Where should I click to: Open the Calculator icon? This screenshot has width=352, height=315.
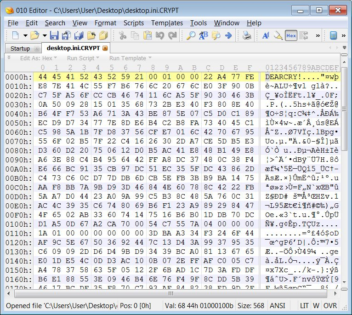pyautogui.click(x=333, y=35)
